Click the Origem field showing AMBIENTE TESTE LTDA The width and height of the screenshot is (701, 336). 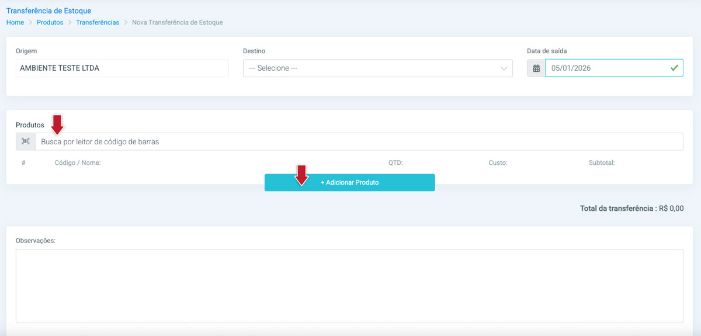[122, 68]
